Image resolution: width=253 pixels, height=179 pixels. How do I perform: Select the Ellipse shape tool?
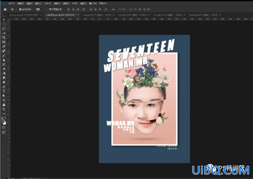(4, 100)
